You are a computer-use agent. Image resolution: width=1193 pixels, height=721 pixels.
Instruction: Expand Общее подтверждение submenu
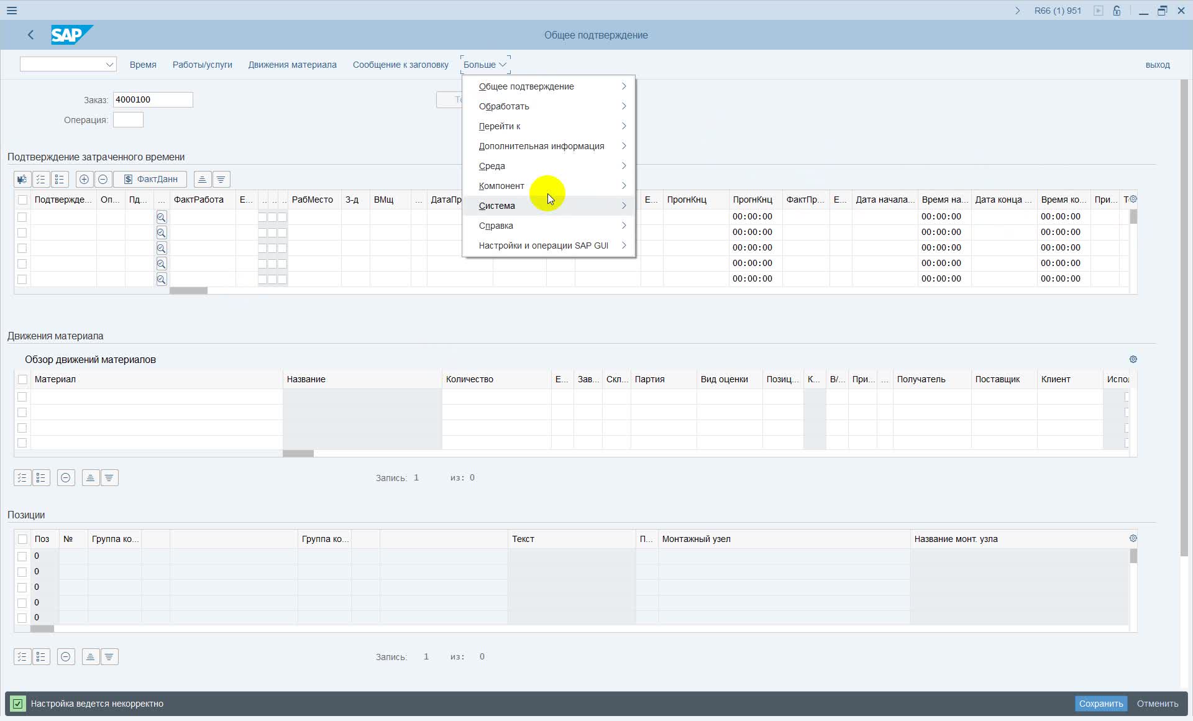point(549,86)
